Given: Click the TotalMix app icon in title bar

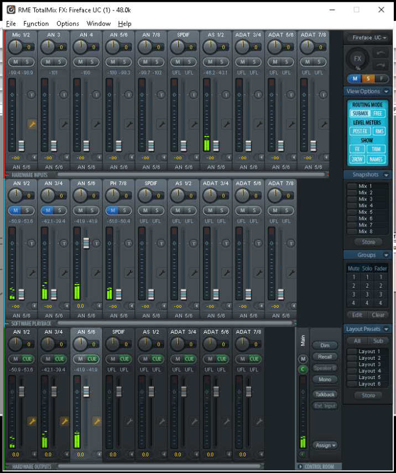Looking at the screenshot, I should (x=11, y=9).
